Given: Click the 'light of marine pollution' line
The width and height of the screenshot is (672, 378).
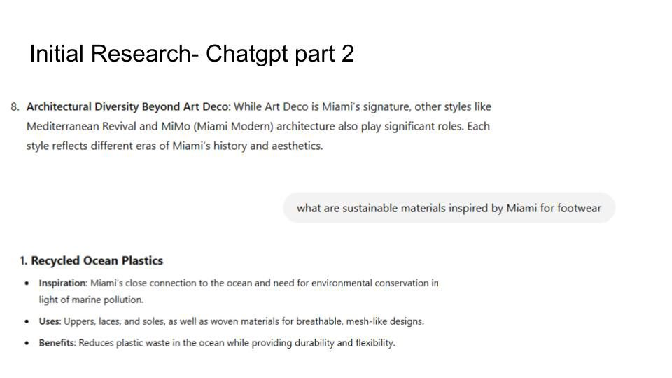Looking at the screenshot, I should click(91, 300).
